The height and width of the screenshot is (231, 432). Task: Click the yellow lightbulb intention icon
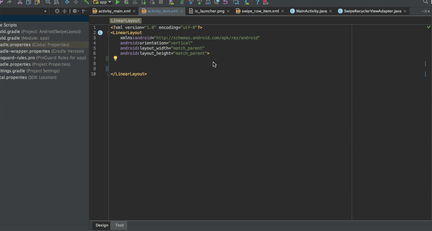pyautogui.click(x=115, y=59)
